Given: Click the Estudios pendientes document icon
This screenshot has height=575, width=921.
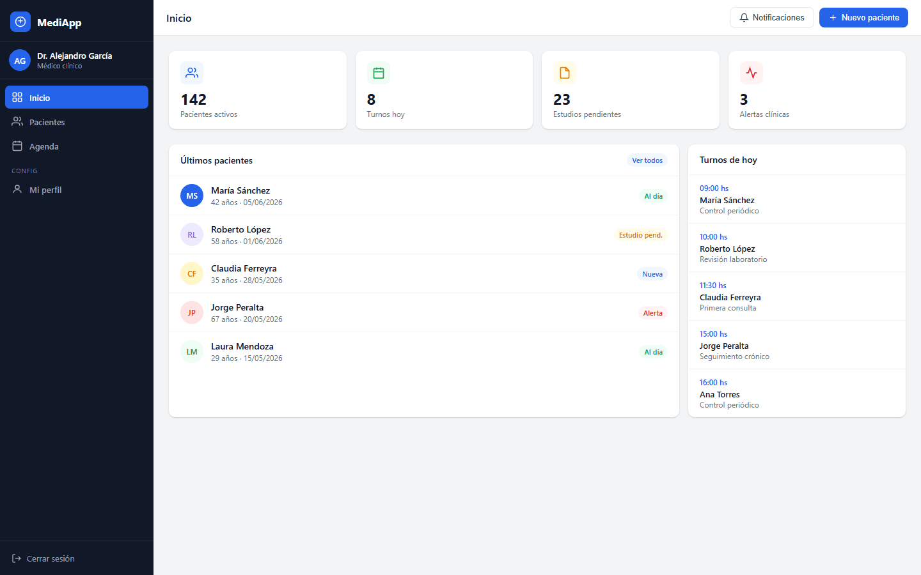Looking at the screenshot, I should click(x=565, y=73).
